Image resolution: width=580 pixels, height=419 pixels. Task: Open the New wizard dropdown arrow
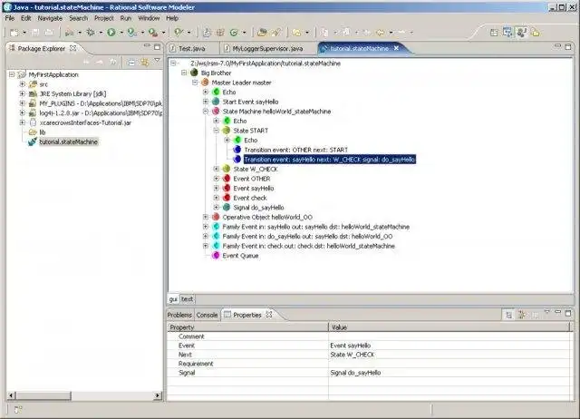coord(24,33)
